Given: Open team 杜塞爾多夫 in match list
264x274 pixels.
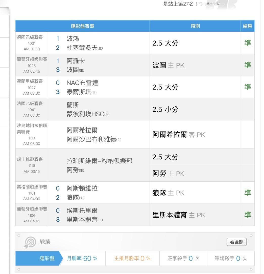Looking at the screenshot, I should click(82, 48).
